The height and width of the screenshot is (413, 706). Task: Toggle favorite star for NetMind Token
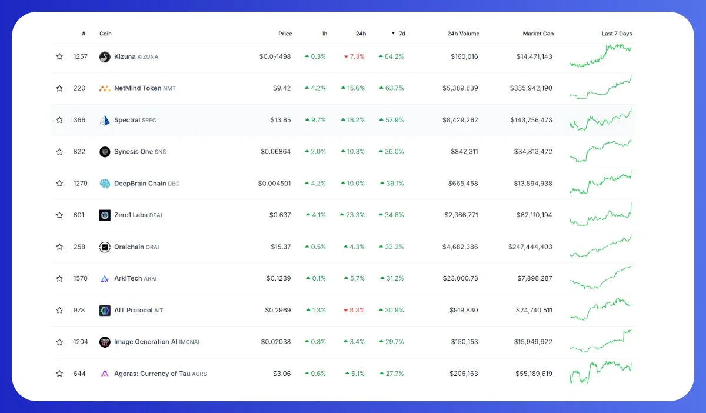coord(59,89)
